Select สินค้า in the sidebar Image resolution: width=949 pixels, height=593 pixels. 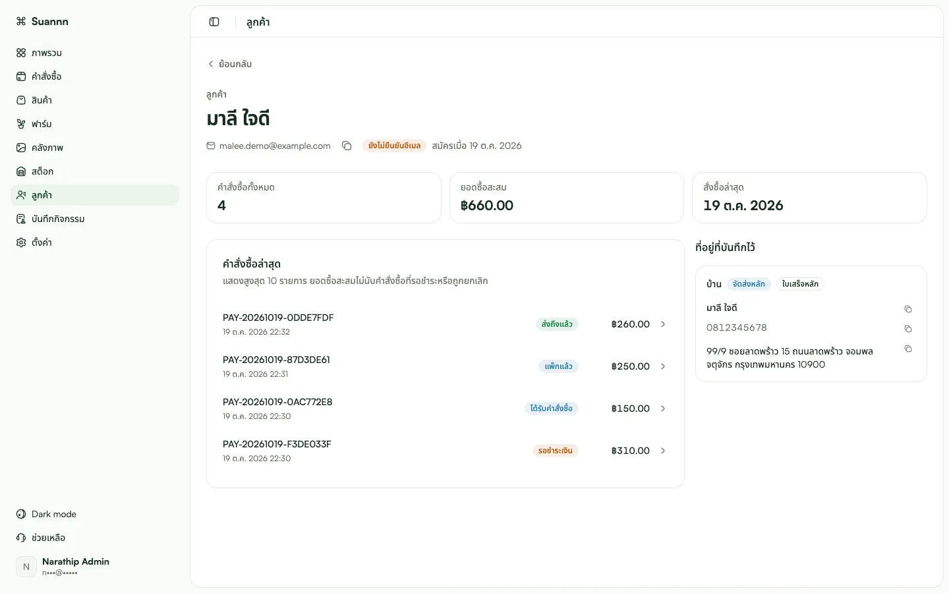(95, 100)
